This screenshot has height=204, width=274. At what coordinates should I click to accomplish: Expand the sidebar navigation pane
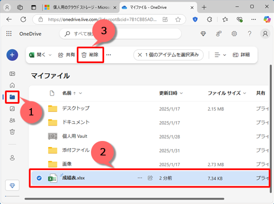coord(12,73)
